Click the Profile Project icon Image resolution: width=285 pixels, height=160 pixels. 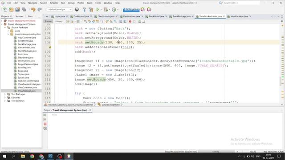(x=114, y=9)
